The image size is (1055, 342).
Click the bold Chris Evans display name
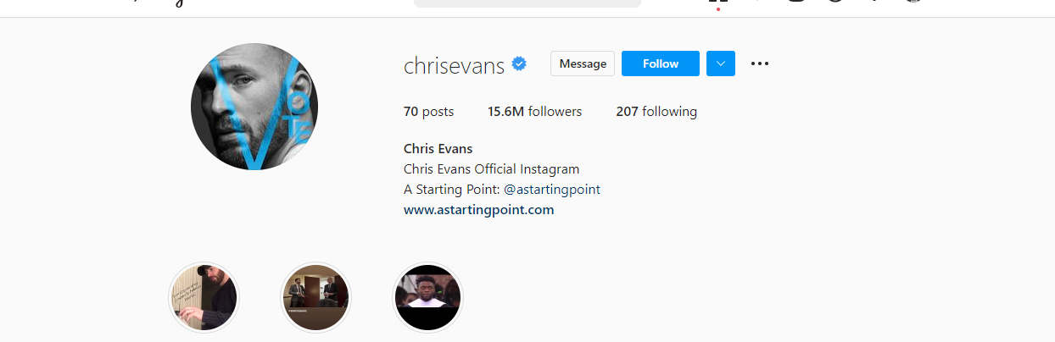coord(438,149)
